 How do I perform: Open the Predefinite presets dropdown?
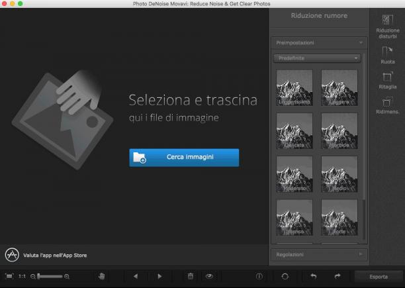(x=317, y=58)
